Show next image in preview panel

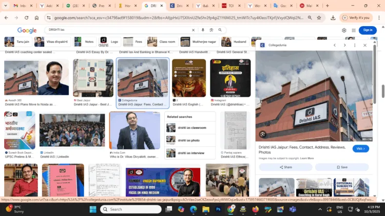pyautogui.click(x=344, y=45)
